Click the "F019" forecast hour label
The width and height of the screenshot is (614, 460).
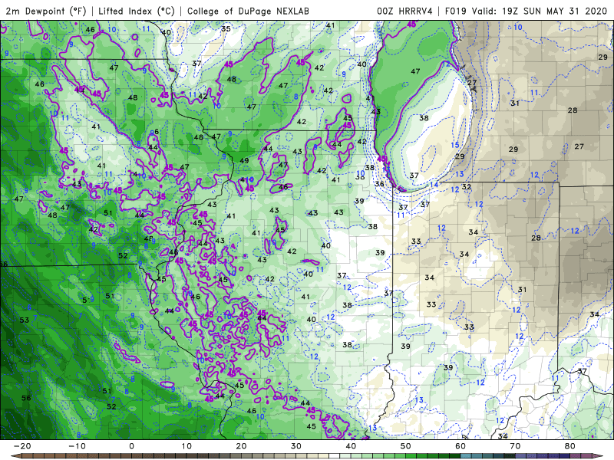(455, 11)
